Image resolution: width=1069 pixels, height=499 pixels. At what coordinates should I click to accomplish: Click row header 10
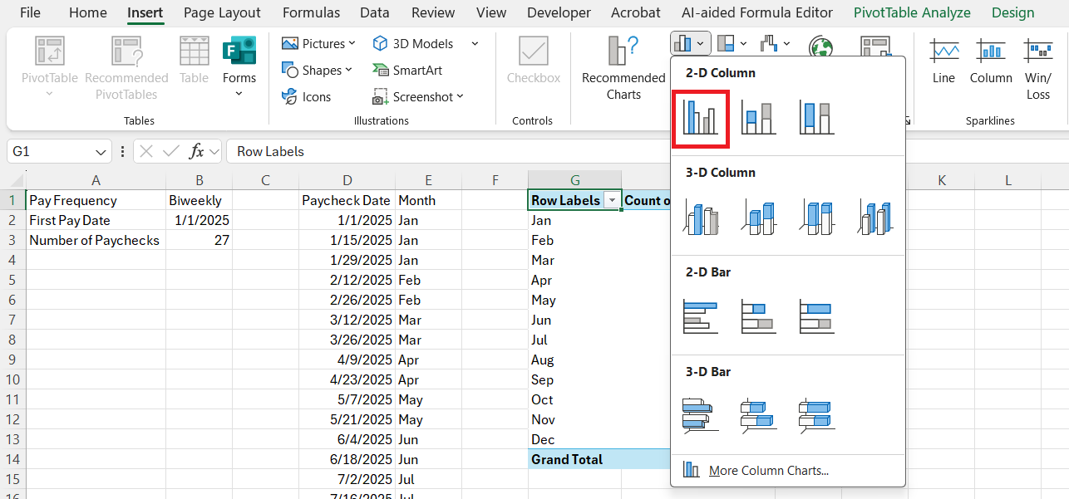click(x=12, y=379)
